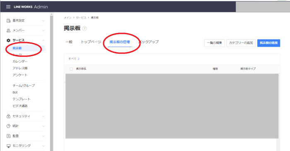Click the sidebar scrollbar up arrow
Image resolution: width=290 pixels, height=151 pixels.
click(52, 14)
